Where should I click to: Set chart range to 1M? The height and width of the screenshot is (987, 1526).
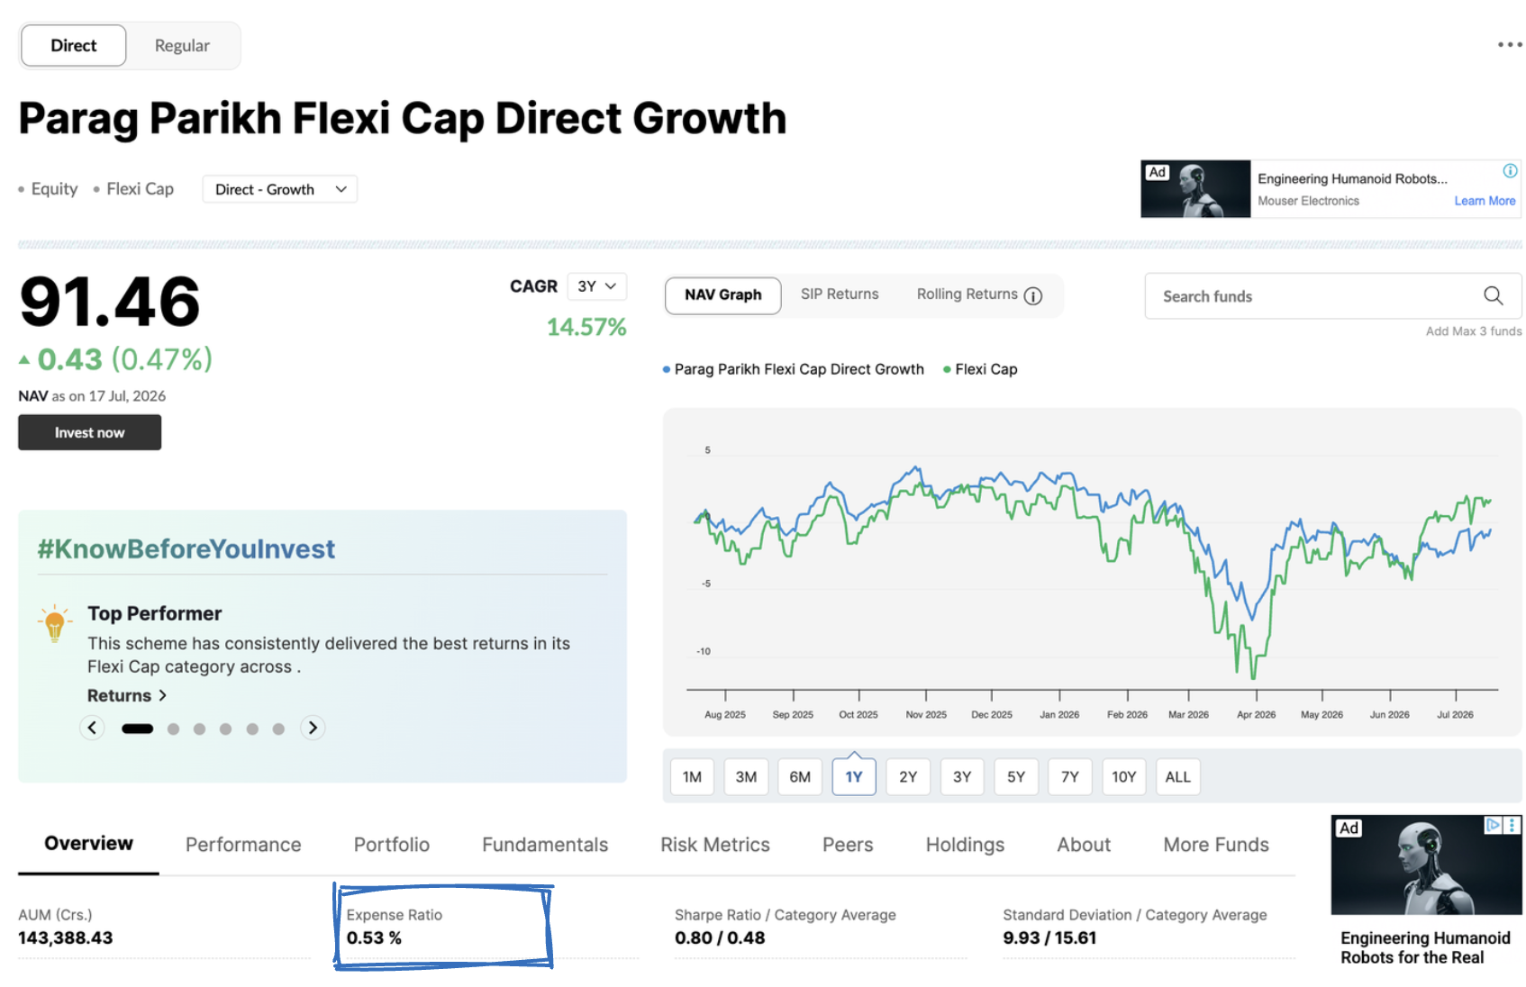tap(692, 777)
